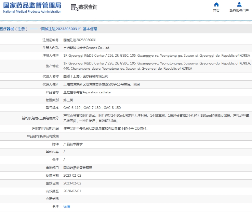This screenshot has width=252, height=212.
Task: Click the 注册人住所 row label
Action: (50, 56)
